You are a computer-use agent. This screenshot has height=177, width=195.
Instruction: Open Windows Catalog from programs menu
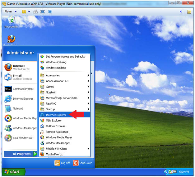[x=65, y=62]
